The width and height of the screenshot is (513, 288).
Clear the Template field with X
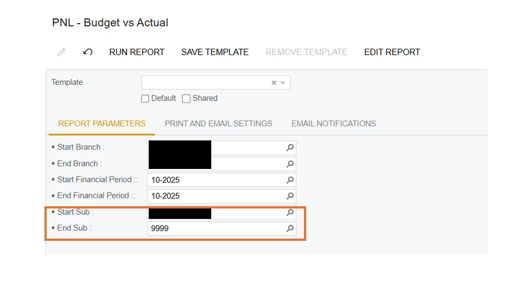[x=274, y=83]
